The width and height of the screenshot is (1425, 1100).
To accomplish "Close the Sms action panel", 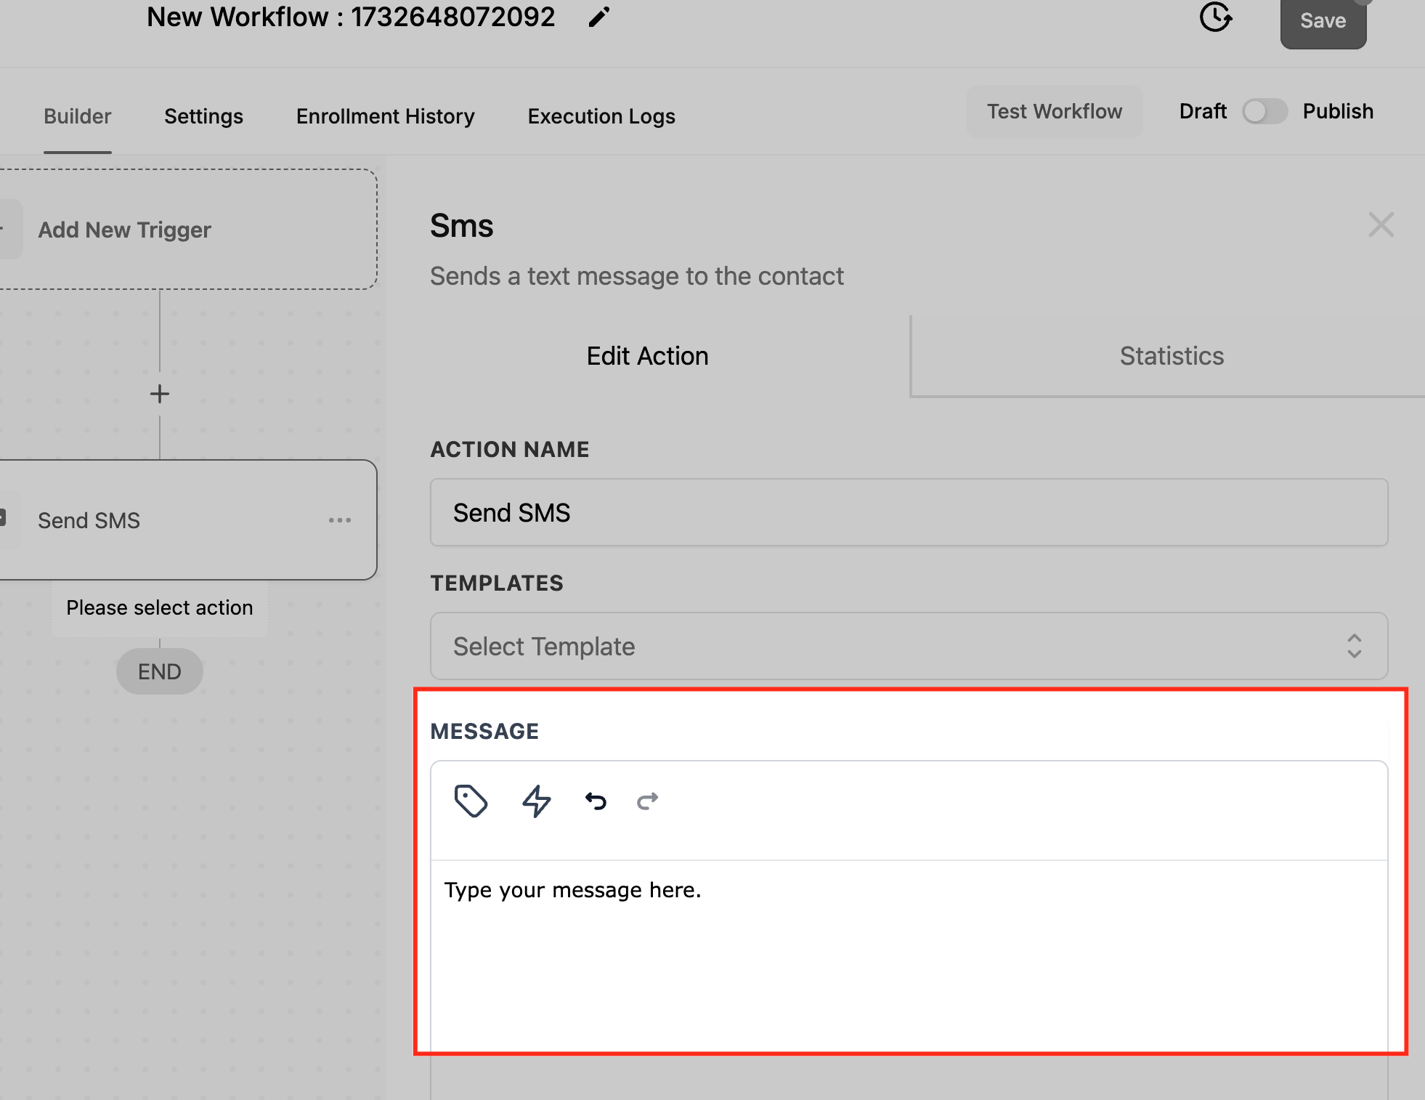I will (x=1381, y=225).
